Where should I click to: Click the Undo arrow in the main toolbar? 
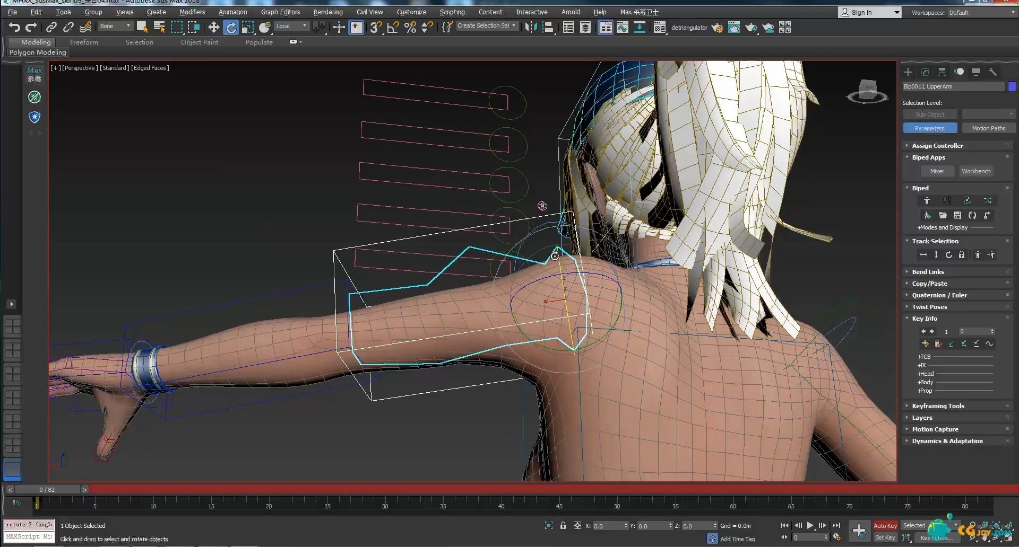click(x=14, y=28)
